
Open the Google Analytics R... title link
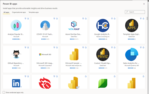(102, 34)
